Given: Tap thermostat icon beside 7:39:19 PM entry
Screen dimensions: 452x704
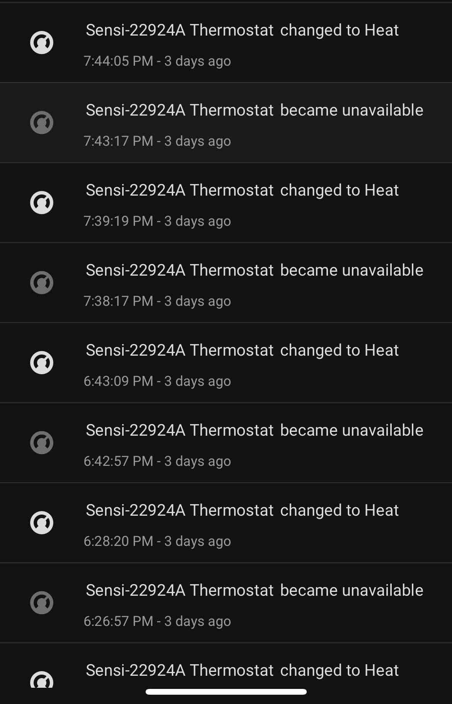Looking at the screenshot, I should pos(42,203).
